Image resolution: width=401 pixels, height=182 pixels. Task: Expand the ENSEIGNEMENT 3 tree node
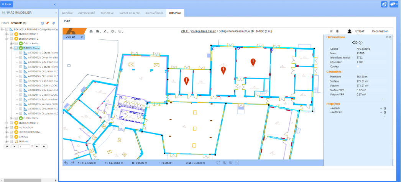(x=7, y=123)
